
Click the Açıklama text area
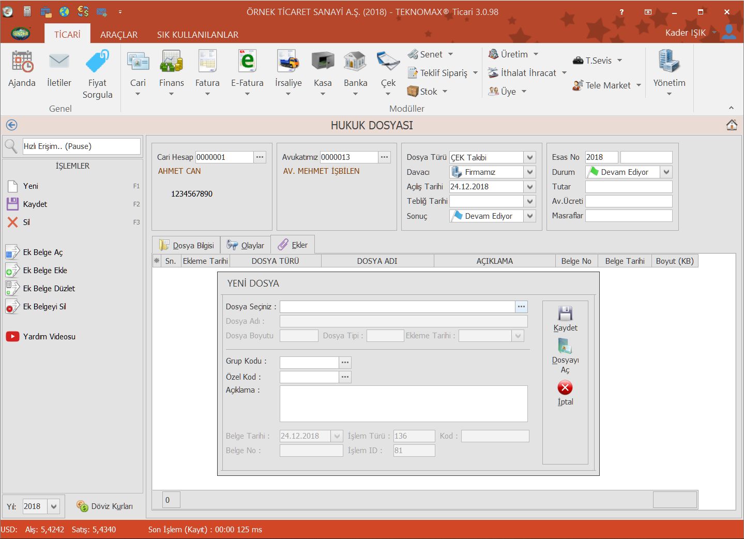(x=403, y=403)
